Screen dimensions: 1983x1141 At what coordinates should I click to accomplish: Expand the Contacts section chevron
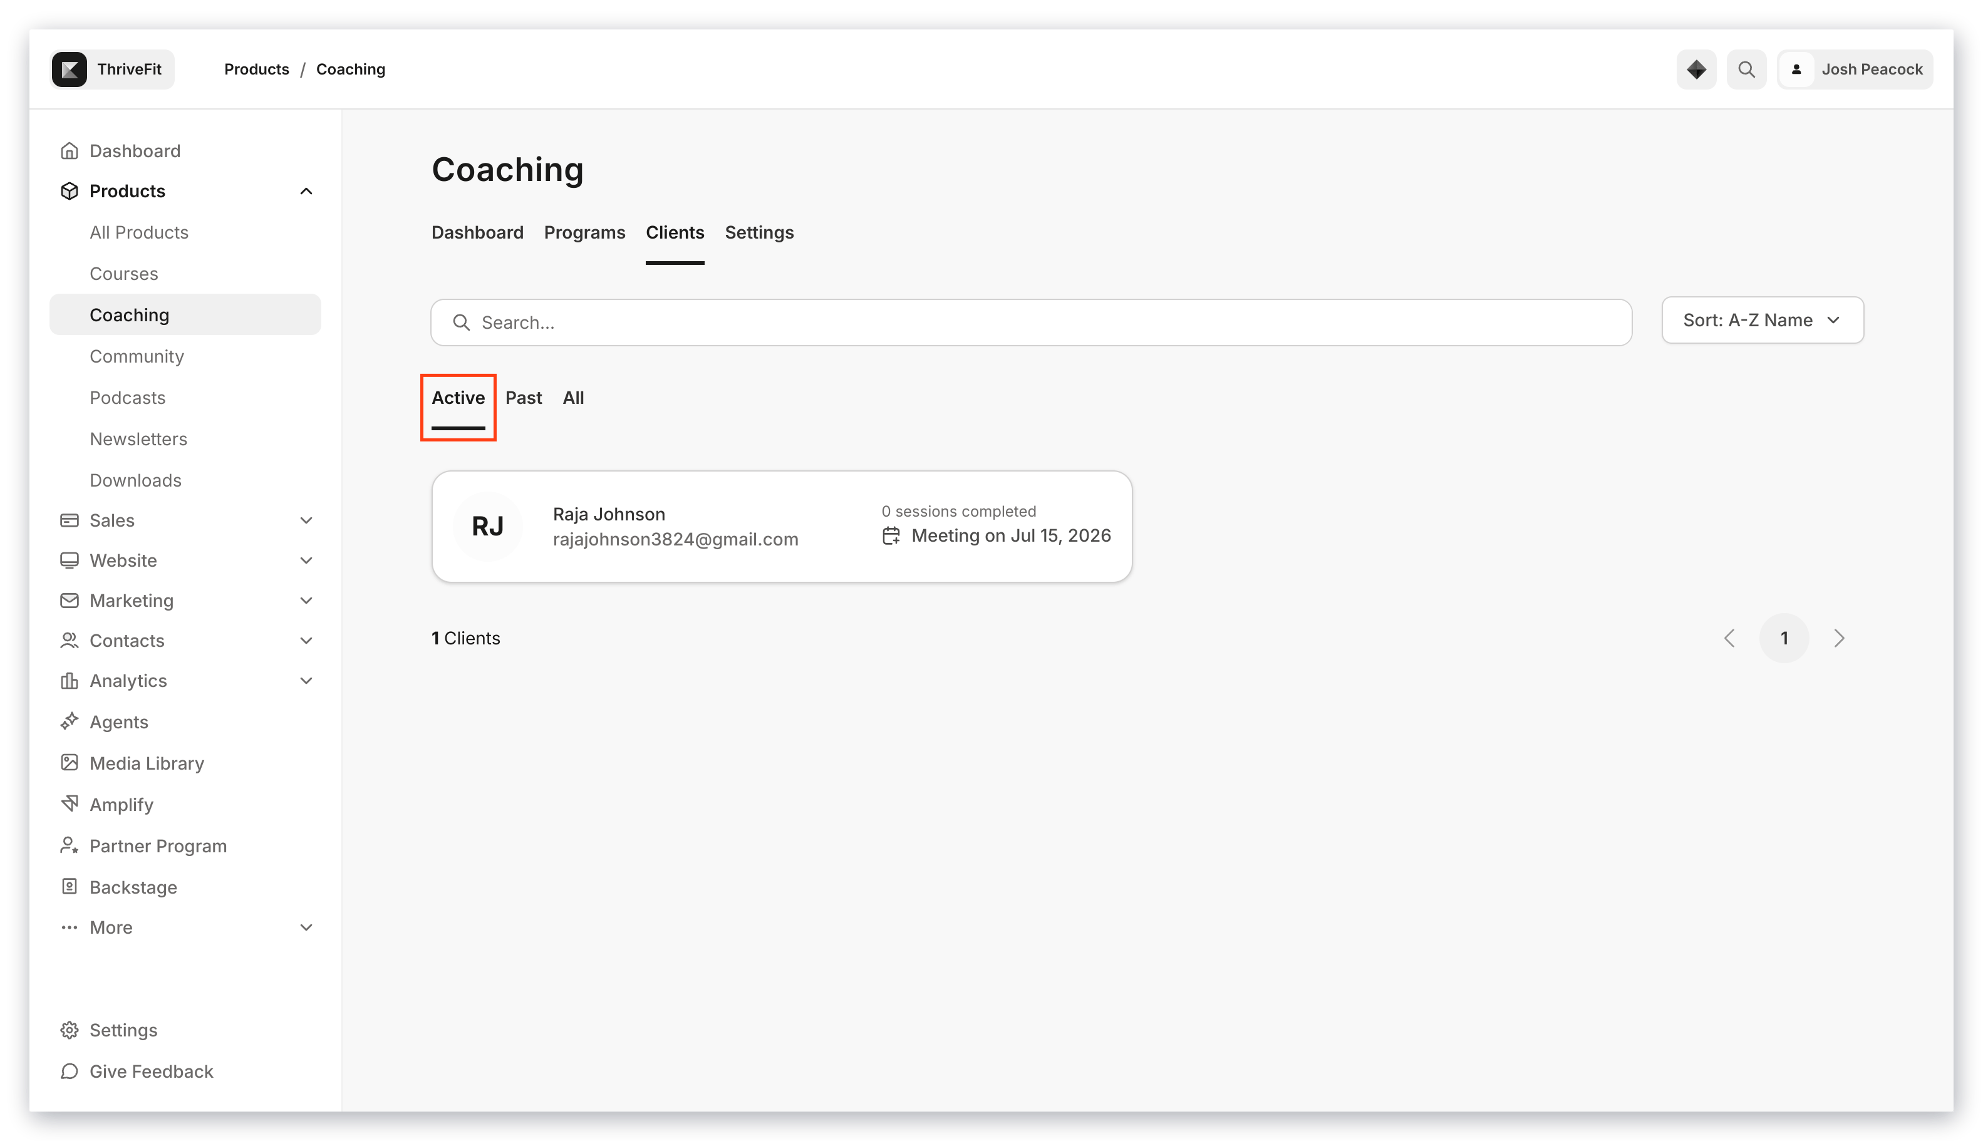pos(306,640)
